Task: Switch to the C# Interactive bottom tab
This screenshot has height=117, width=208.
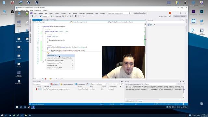Action: 131,101
